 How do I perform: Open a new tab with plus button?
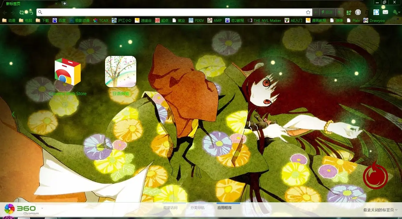click(65, 4)
